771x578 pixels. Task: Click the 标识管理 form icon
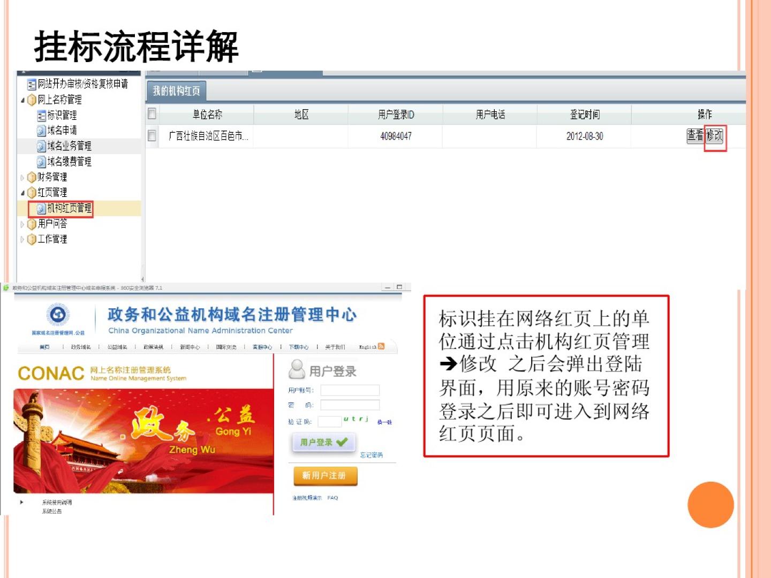click(41, 116)
